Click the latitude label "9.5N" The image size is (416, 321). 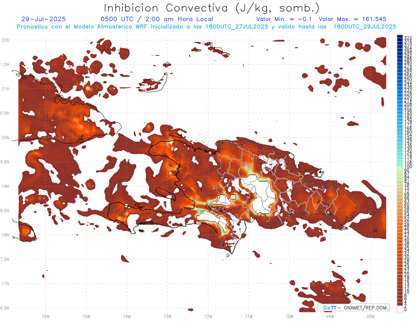pyautogui.click(x=5, y=162)
